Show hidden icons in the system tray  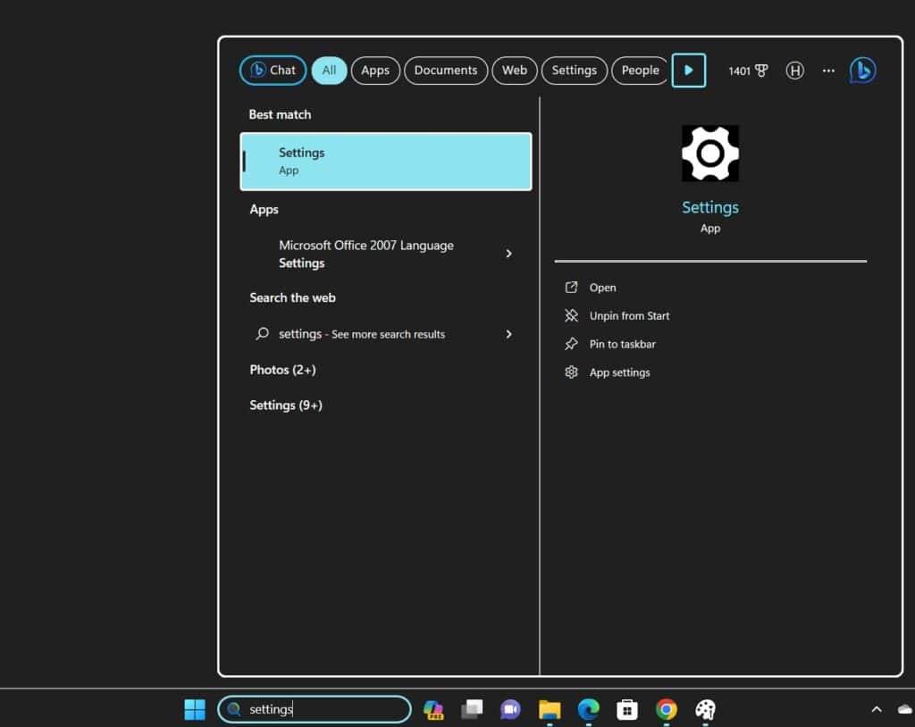coord(877,709)
